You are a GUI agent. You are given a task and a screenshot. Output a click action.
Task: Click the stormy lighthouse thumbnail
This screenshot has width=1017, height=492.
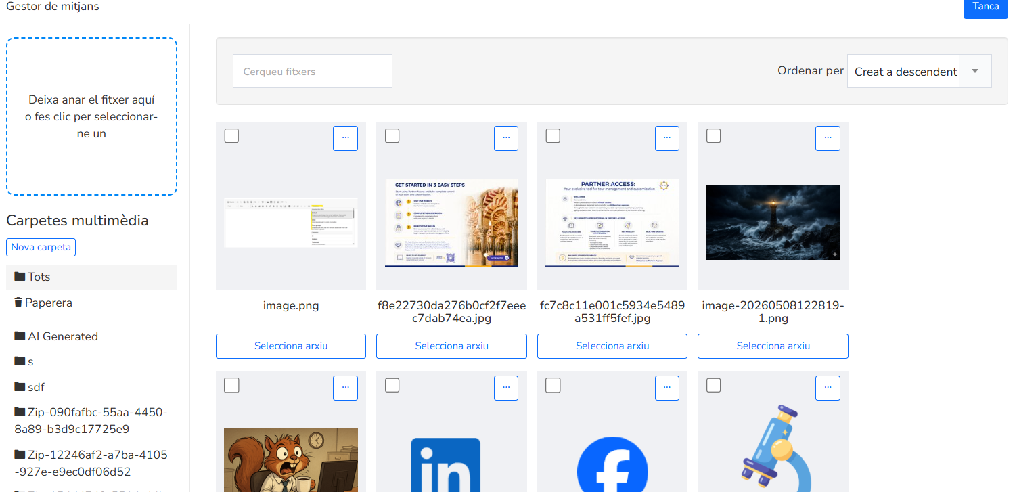773,223
